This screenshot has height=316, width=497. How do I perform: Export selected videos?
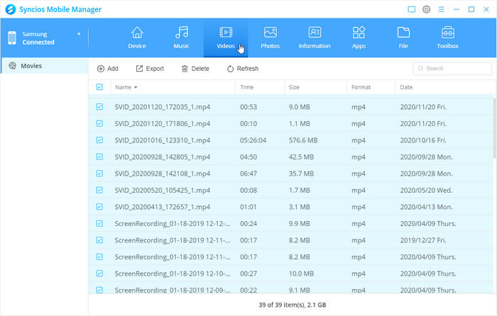point(150,69)
